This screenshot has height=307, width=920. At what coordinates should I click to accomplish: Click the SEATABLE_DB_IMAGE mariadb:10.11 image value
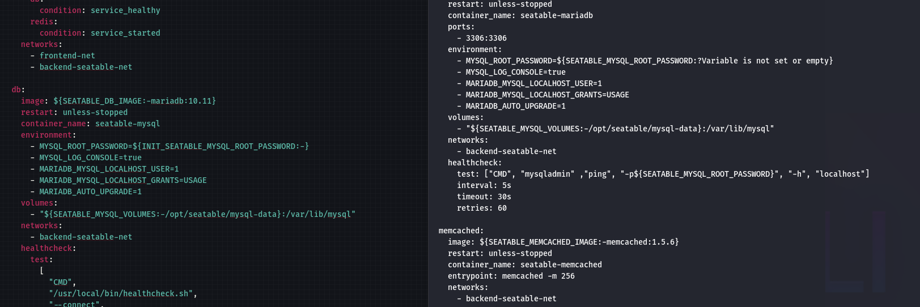pyautogui.click(x=134, y=101)
